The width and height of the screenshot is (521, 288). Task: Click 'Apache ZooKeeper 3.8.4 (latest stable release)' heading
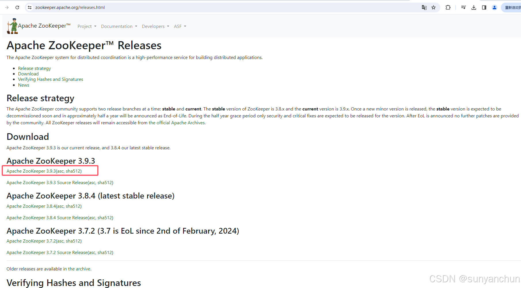click(x=90, y=196)
